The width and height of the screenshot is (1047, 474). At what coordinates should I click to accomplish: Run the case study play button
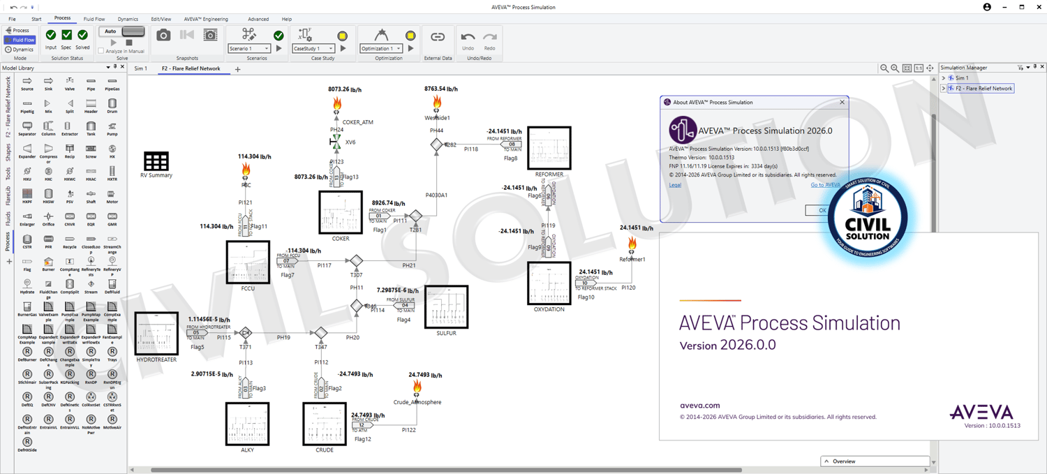click(x=343, y=48)
